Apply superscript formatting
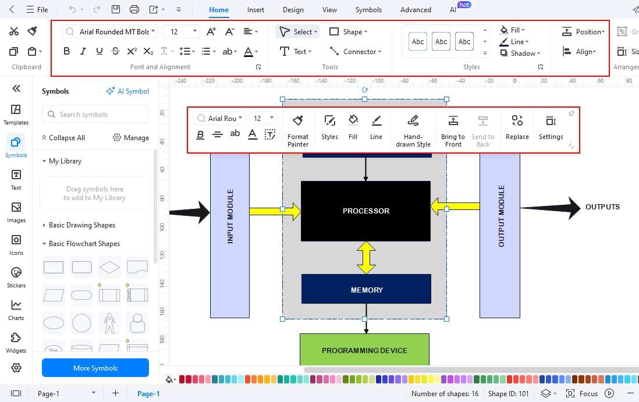 [x=132, y=51]
